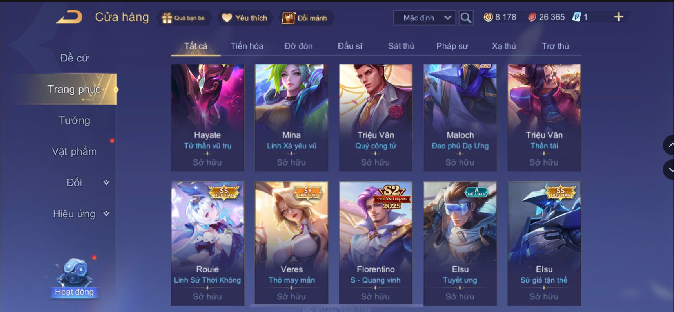
Task: Click the up arrow side button
Action: coord(669,145)
